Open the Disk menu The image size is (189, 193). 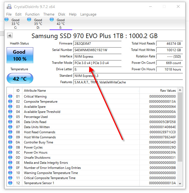[x=62, y=14]
